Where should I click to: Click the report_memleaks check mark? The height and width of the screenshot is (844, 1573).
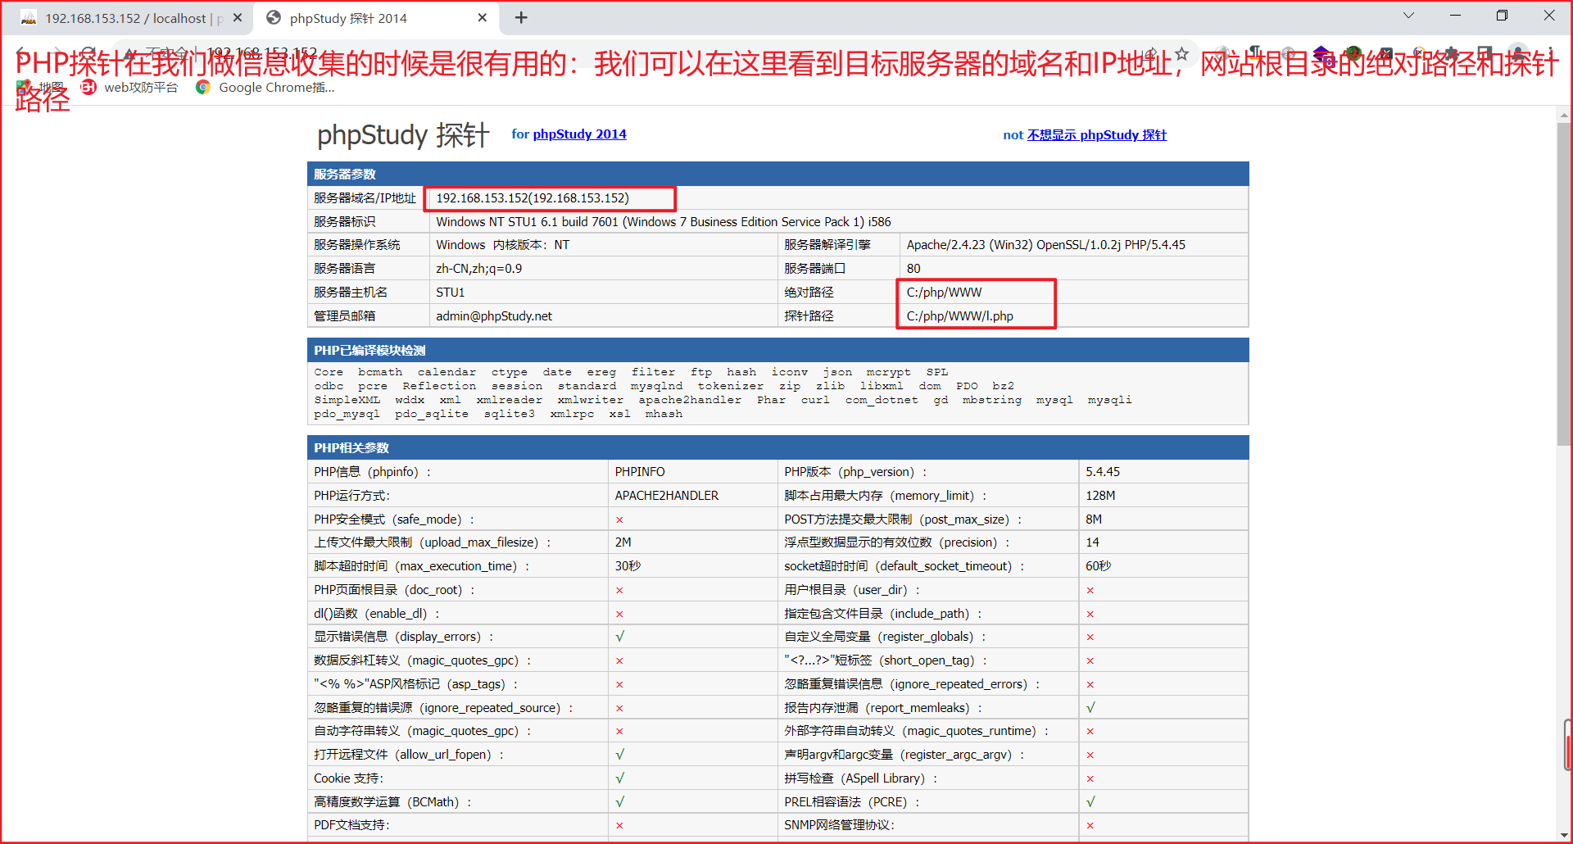(1090, 708)
